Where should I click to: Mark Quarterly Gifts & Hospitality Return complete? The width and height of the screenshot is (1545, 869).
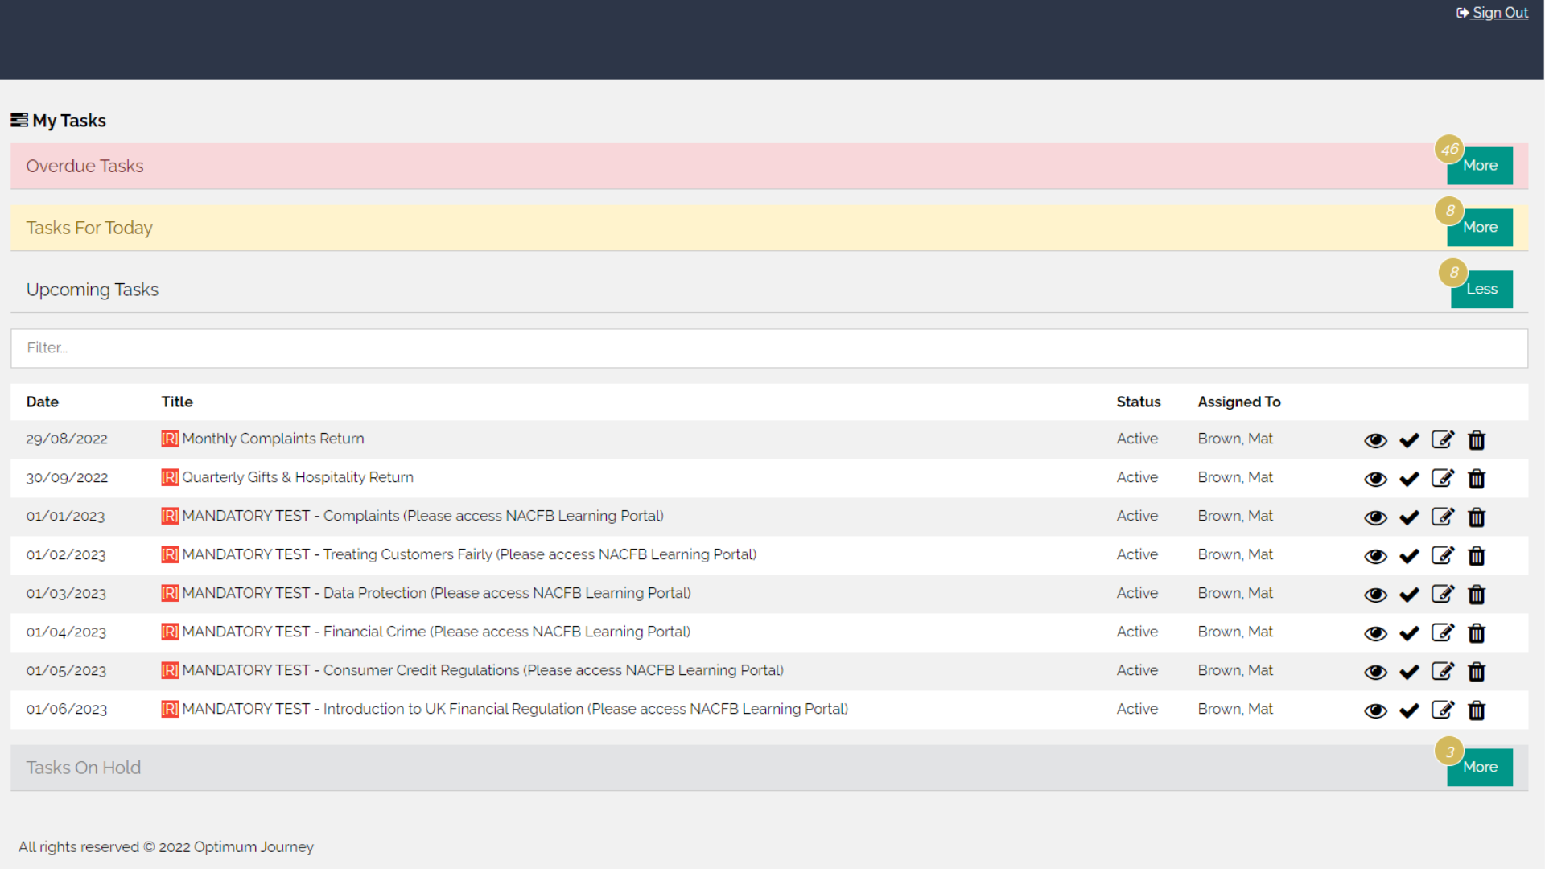pyautogui.click(x=1409, y=479)
